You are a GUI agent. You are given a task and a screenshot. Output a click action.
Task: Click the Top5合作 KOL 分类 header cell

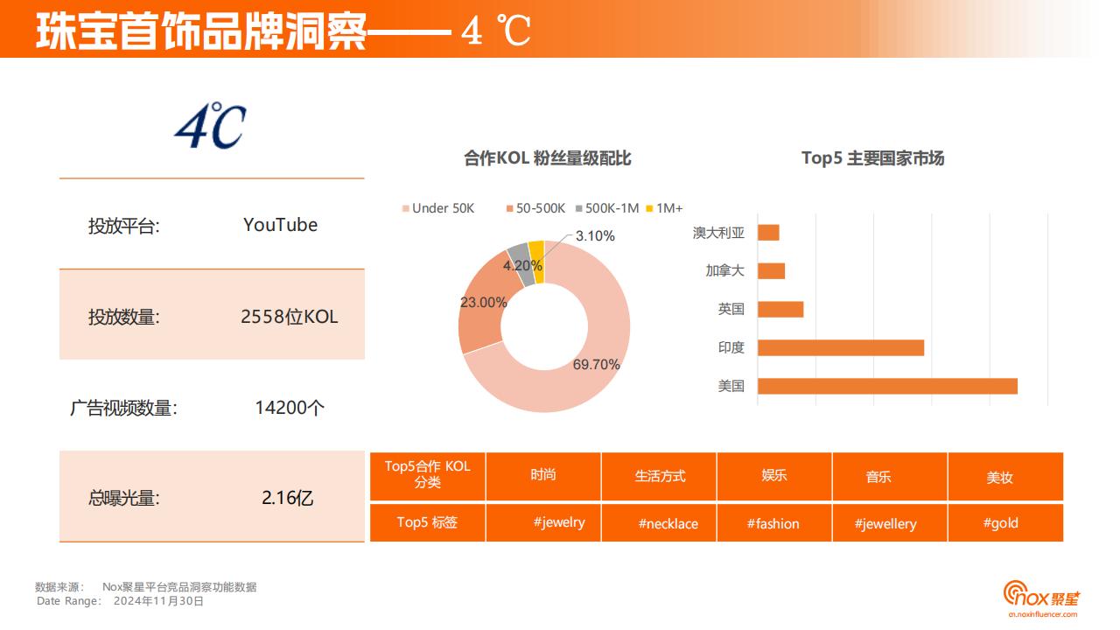coord(428,476)
